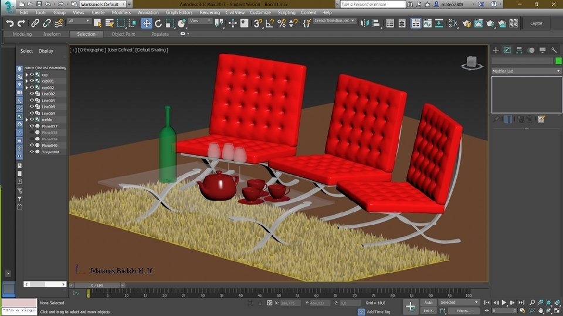Viewport: 563px width, 316px height.
Task: Switch to the Object Paint tab
Action: point(123,34)
